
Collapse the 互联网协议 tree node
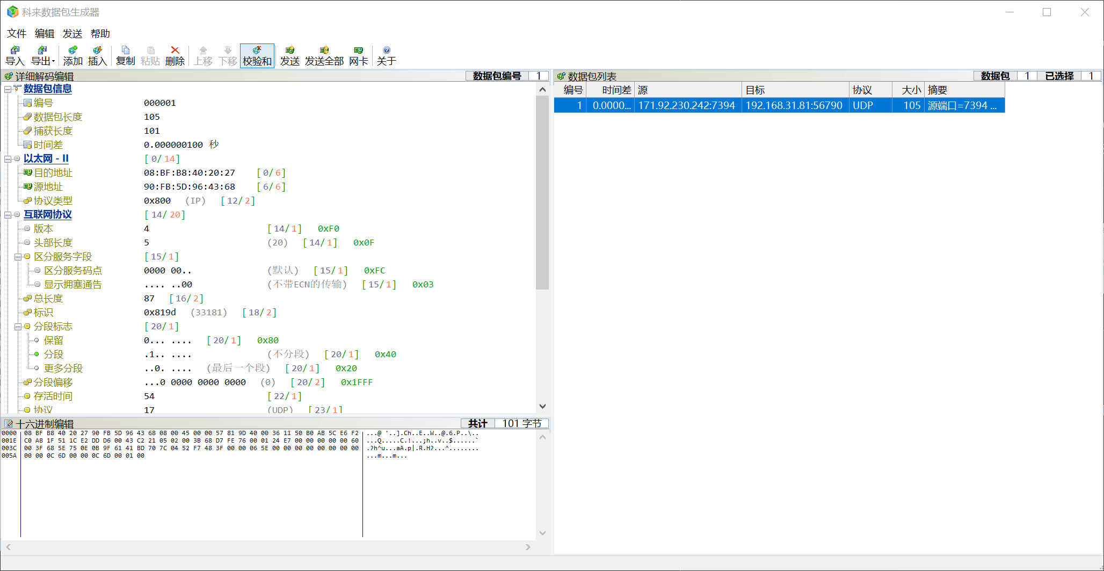(x=8, y=215)
